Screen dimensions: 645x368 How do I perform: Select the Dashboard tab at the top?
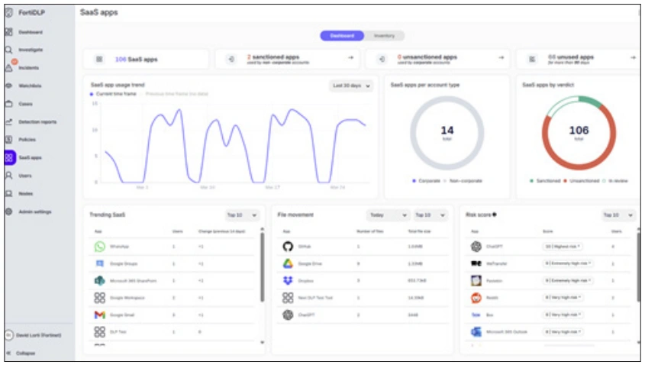[341, 36]
